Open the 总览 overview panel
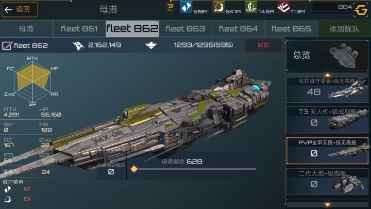371x209 pixels. pos(328,56)
